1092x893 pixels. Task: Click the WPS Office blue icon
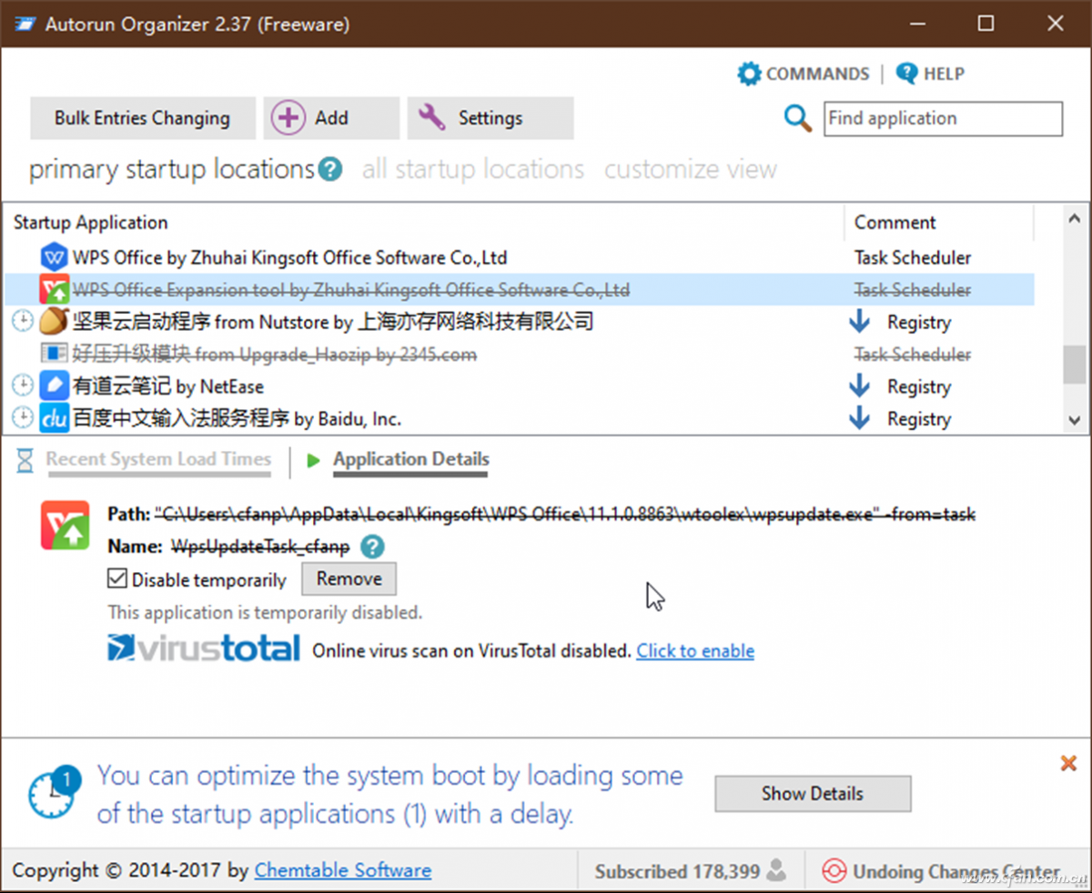tap(55, 257)
